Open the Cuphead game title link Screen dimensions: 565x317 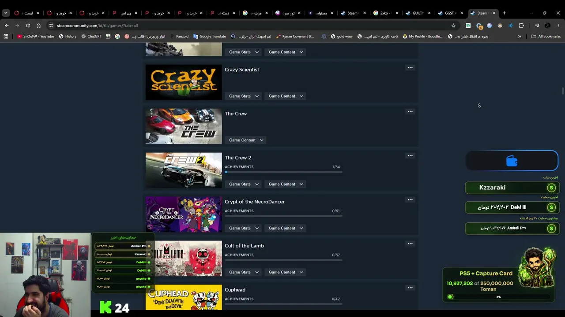coord(235,290)
